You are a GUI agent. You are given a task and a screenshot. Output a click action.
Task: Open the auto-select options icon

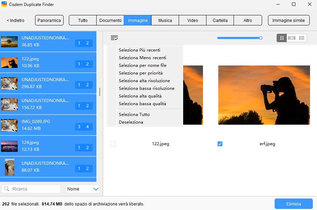114,37
